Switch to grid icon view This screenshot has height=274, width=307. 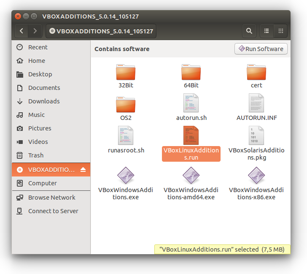(281, 31)
